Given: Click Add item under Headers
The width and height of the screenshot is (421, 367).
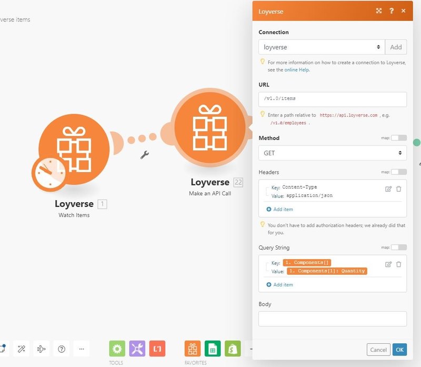Looking at the screenshot, I should tap(280, 209).
